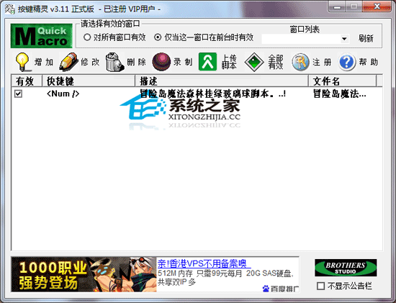Viewport: 396px width, 303px height.
Task: Click the lightbulb 增加 (Add) icon
Action: (x=23, y=62)
